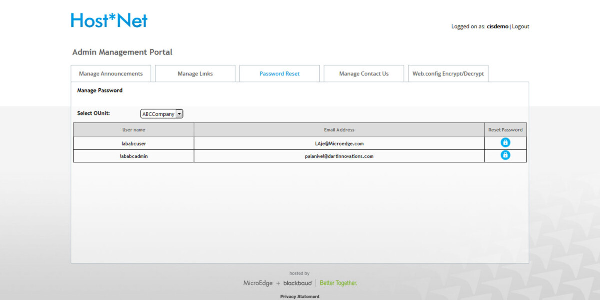Click the blackbaud logo in footer
The image size is (600, 300).
[x=297, y=283]
